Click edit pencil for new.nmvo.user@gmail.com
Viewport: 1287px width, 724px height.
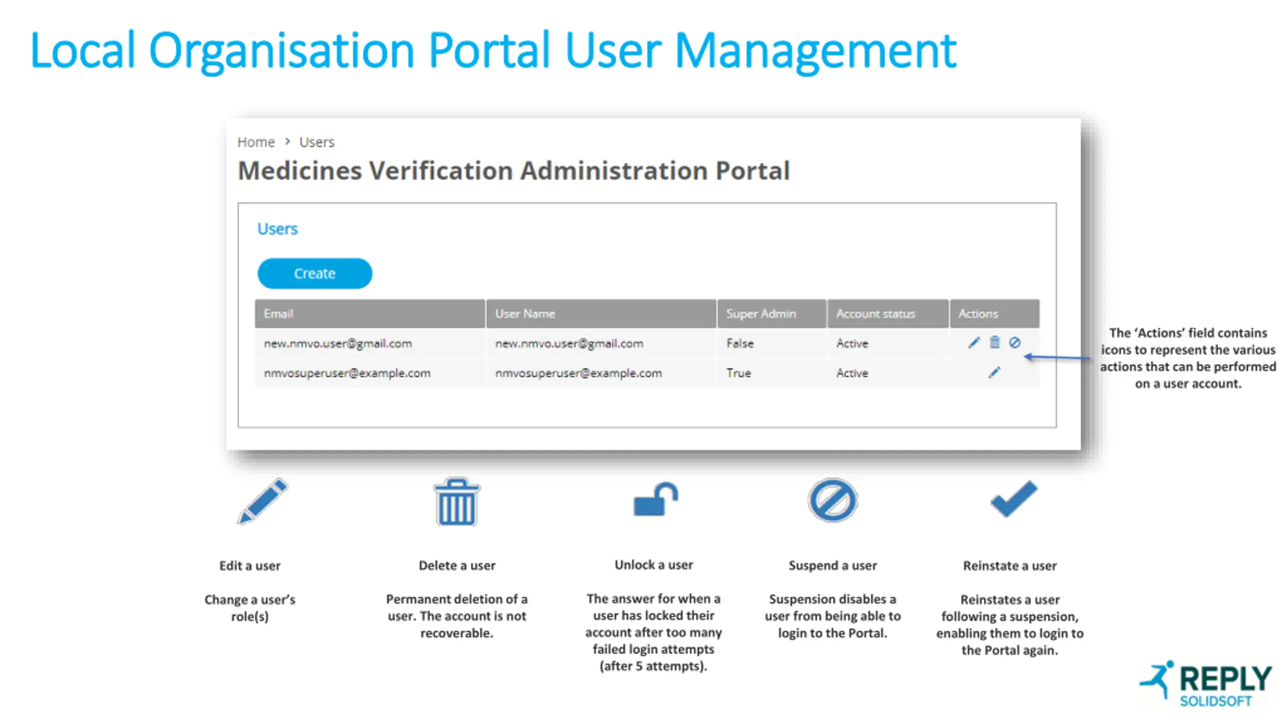[x=974, y=343]
